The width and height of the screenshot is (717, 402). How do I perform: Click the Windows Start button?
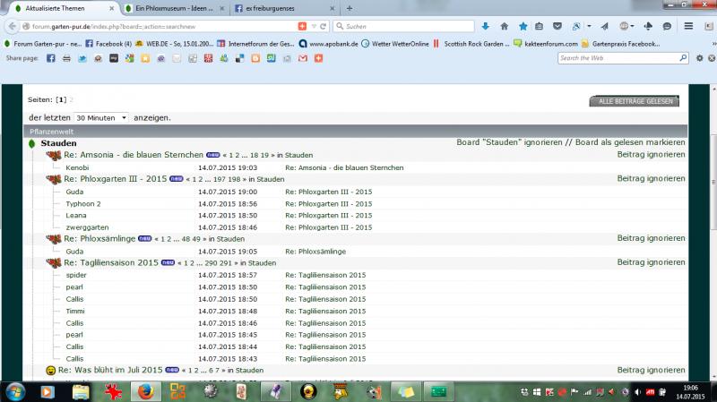[x=15, y=391]
